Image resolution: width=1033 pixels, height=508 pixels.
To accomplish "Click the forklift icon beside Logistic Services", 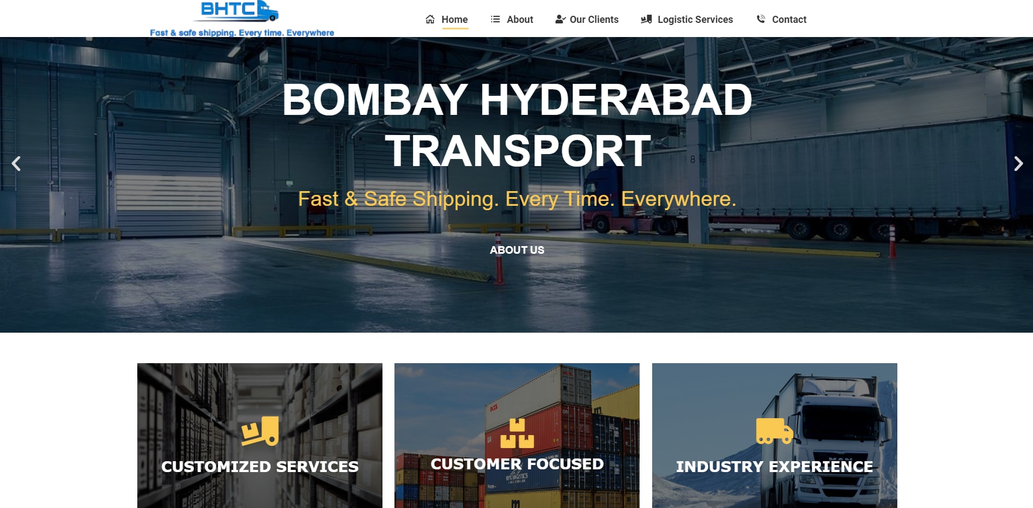I will pyautogui.click(x=646, y=20).
